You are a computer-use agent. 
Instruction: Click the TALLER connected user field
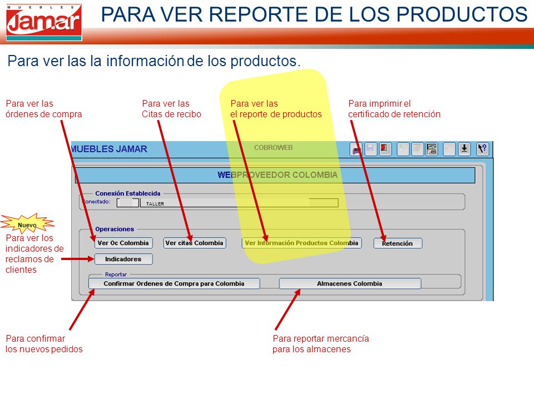click(239, 203)
